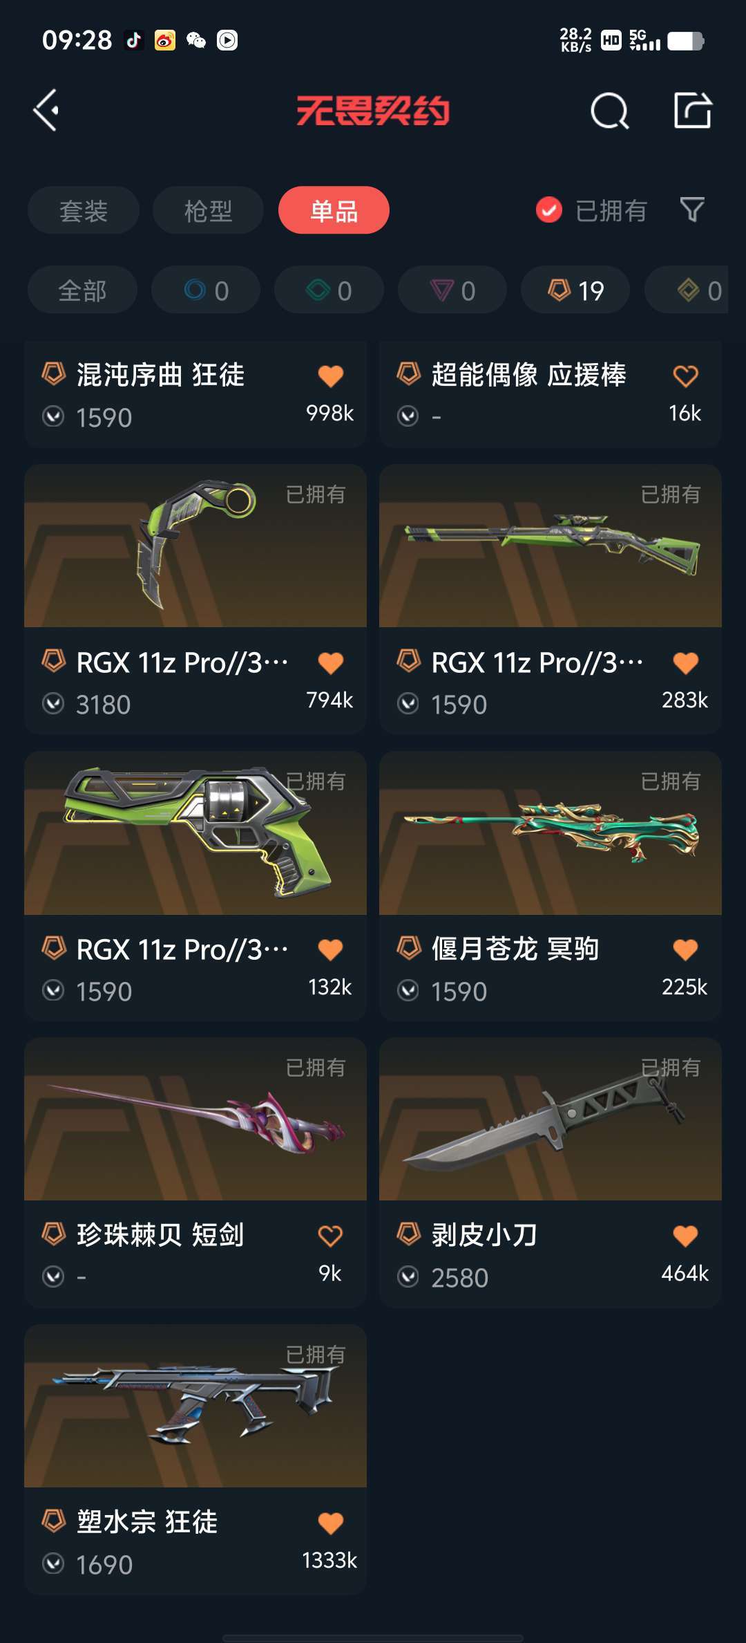Unlike 混沌序曲 狂徒 heart icon
Screen dimensions: 746x1643
click(x=331, y=375)
